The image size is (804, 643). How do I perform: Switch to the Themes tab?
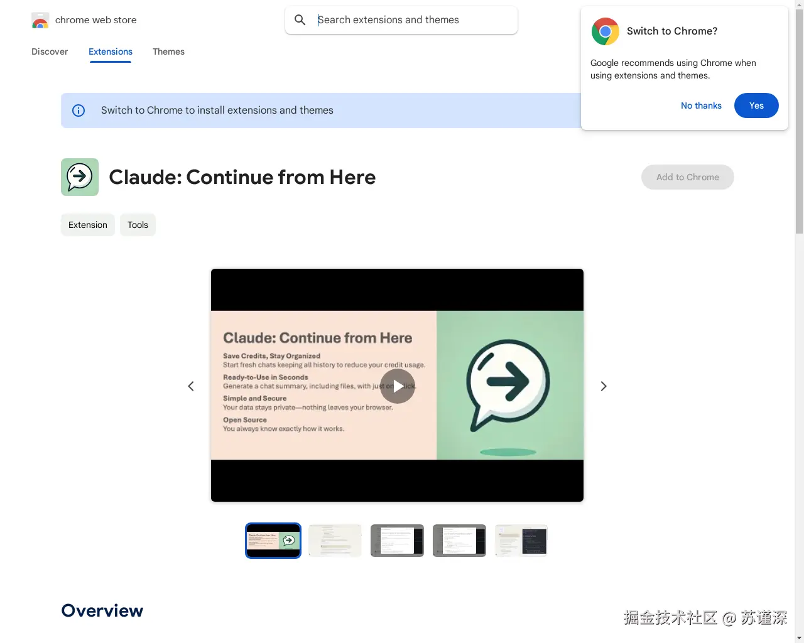168,51
